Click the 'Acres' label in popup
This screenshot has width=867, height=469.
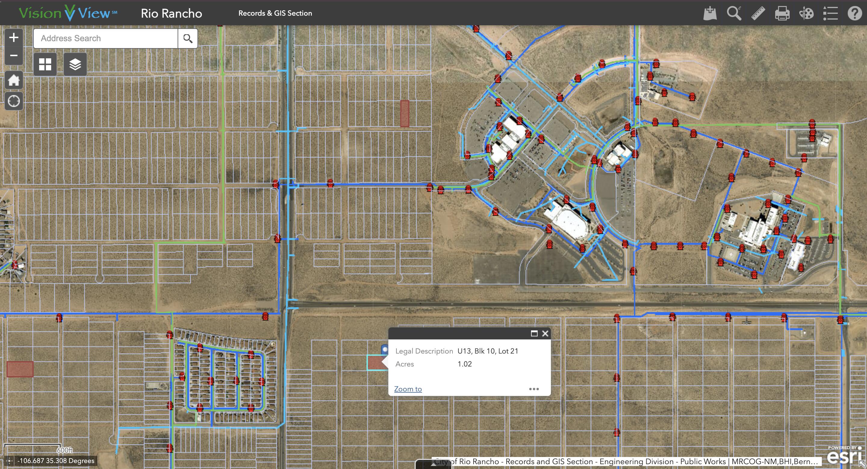pyautogui.click(x=405, y=364)
